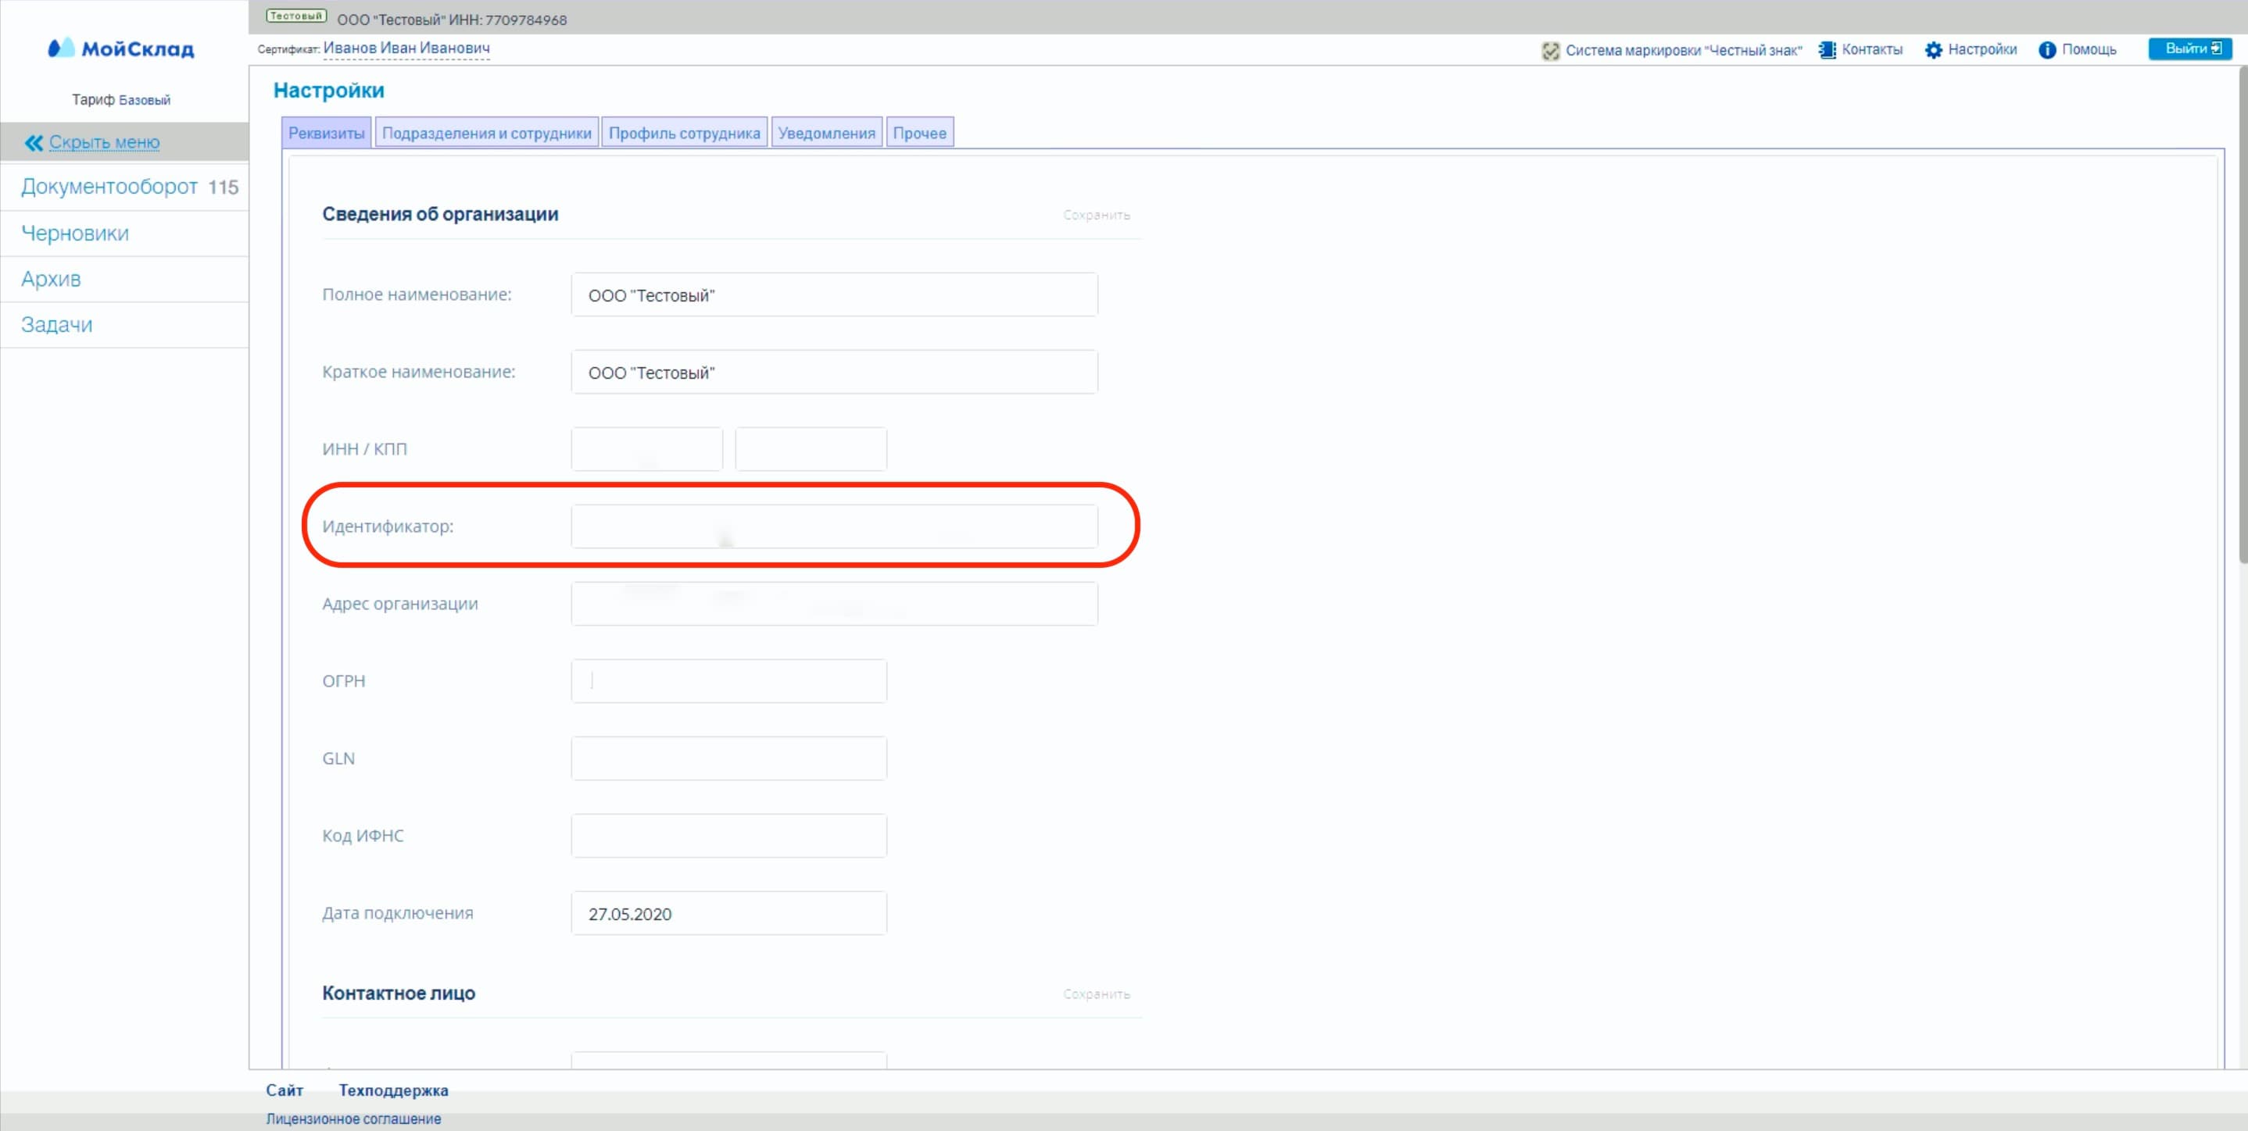This screenshot has height=1131, width=2248.
Task: Switch to Подразделения и сотрудники tab
Action: coord(486,134)
